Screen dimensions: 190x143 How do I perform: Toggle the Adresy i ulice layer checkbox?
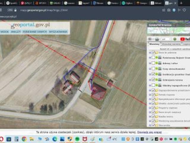(x=153, y=63)
